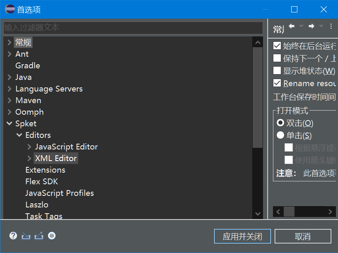Enable the 显示堆状态(W) checkbox
This screenshot has height=253, width=338.
tap(277, 71)
